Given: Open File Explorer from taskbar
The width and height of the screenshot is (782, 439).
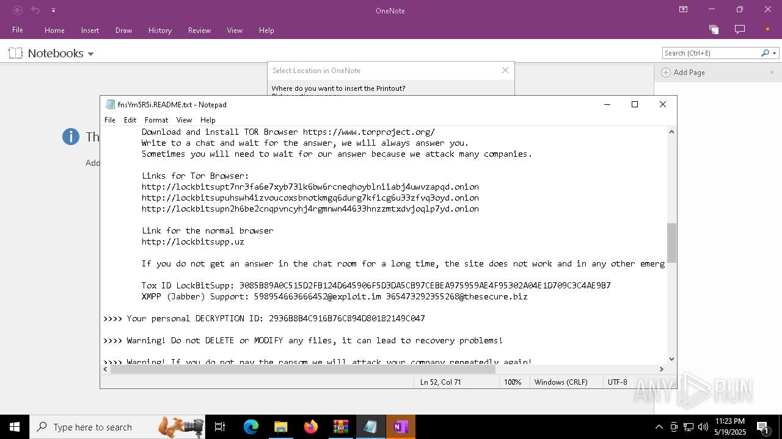Looking at the screenshot, I should pyautogui.click(x=280, y=427).
